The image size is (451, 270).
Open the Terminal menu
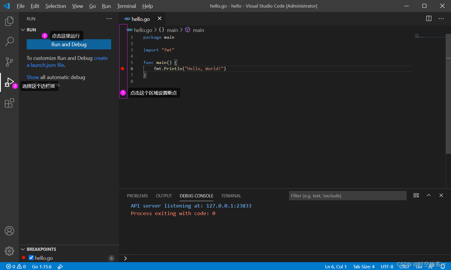pos(127,6)
